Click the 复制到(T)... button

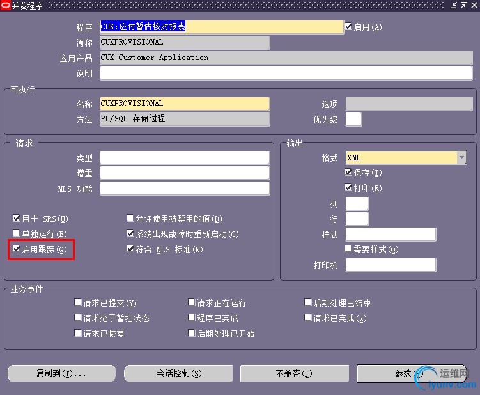[61, 373]
